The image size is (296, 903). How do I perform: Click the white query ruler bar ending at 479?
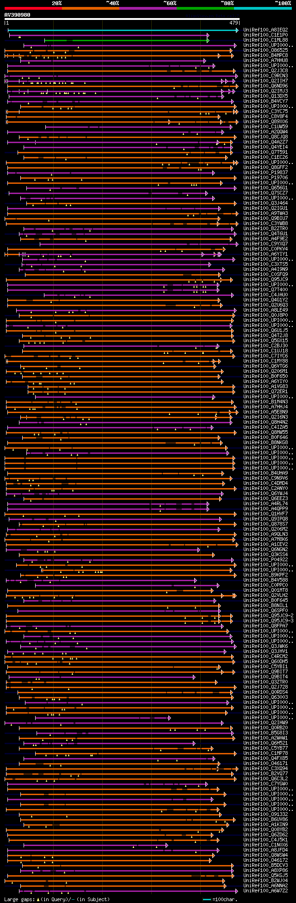tap(122, 19)
